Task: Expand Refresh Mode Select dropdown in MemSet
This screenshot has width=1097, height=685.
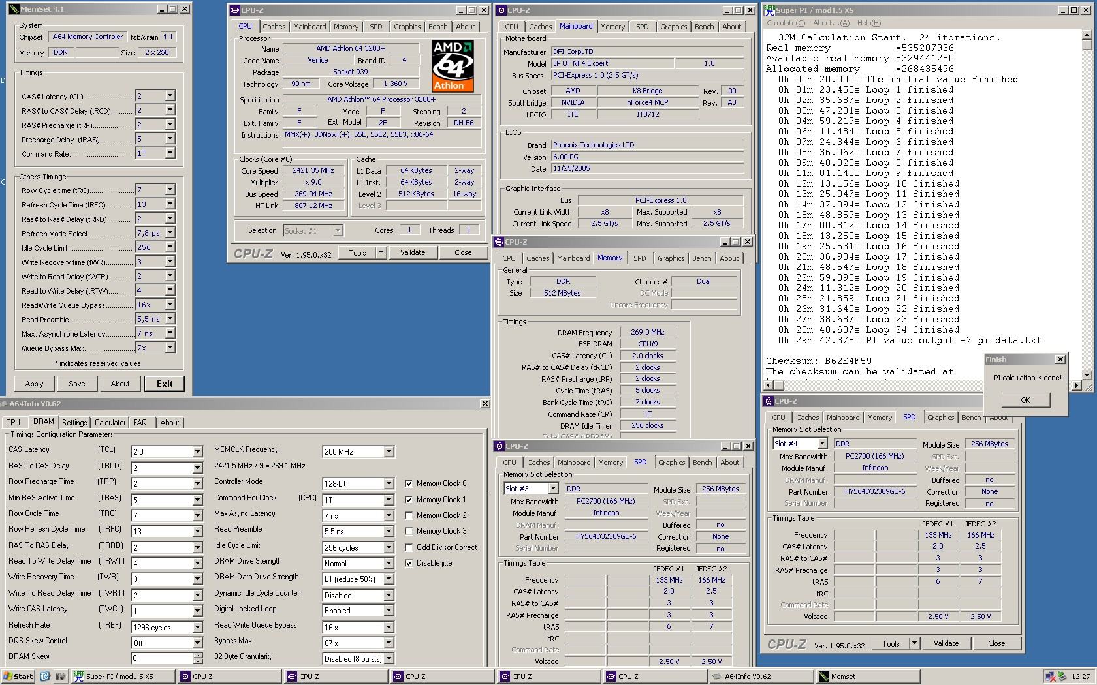Action: 170,233
